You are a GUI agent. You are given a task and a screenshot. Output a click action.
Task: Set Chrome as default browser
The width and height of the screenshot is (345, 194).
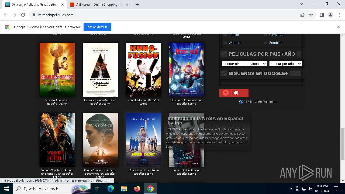pyautogui.click(x=97, y=27)
